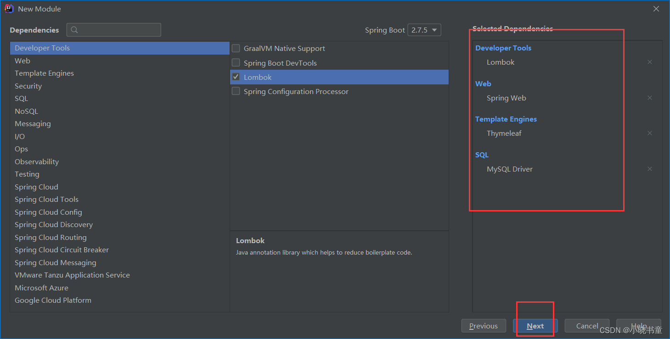
Task: Select the Messaging category
Action: (x=120, y=124)
